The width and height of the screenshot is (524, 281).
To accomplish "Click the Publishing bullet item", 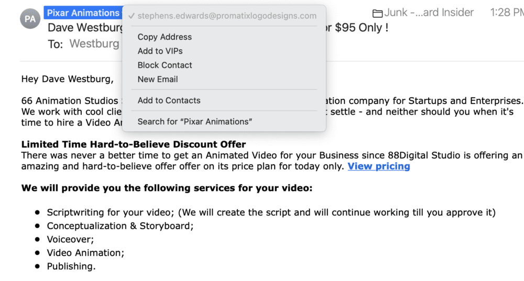I will [71, 266].
